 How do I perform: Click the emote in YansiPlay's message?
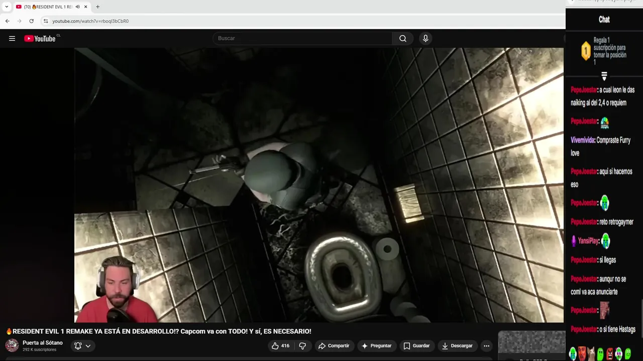pyautogui.click(x=606, y=241)
